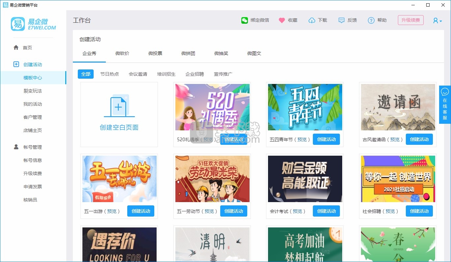Filter templates by 宣传推广
The image size is (451, 262).
[x=223, y=74]
